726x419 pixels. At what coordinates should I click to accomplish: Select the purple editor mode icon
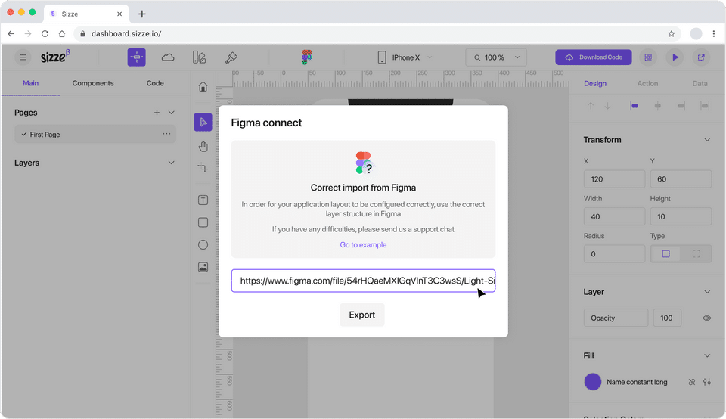click(x=137, y=57)
